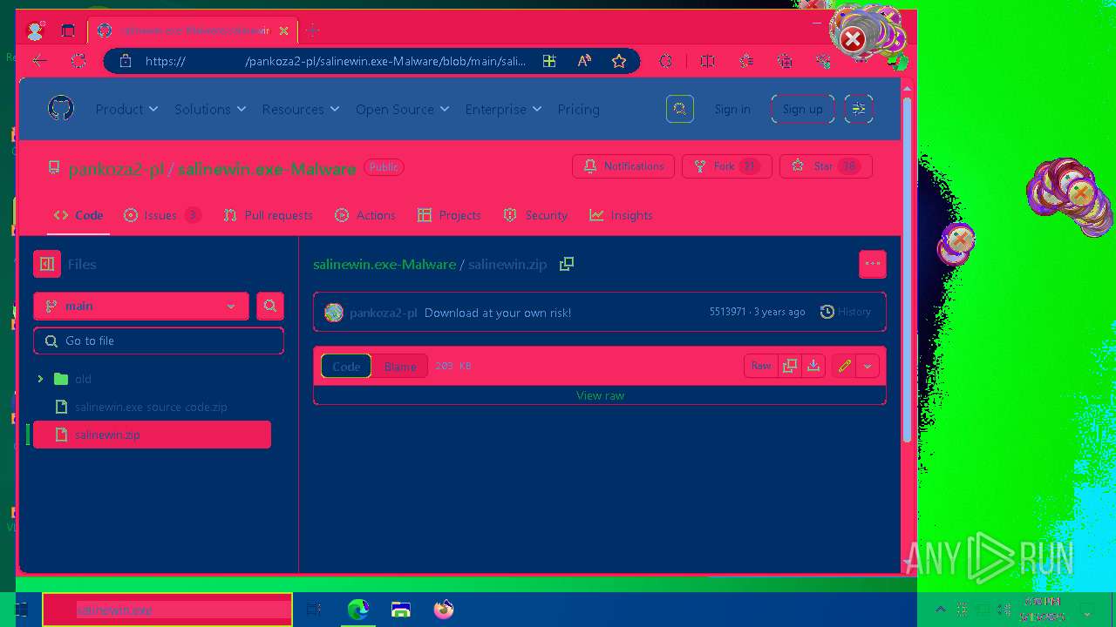
Task: Expand the Open Source menu
Action: 402,109
